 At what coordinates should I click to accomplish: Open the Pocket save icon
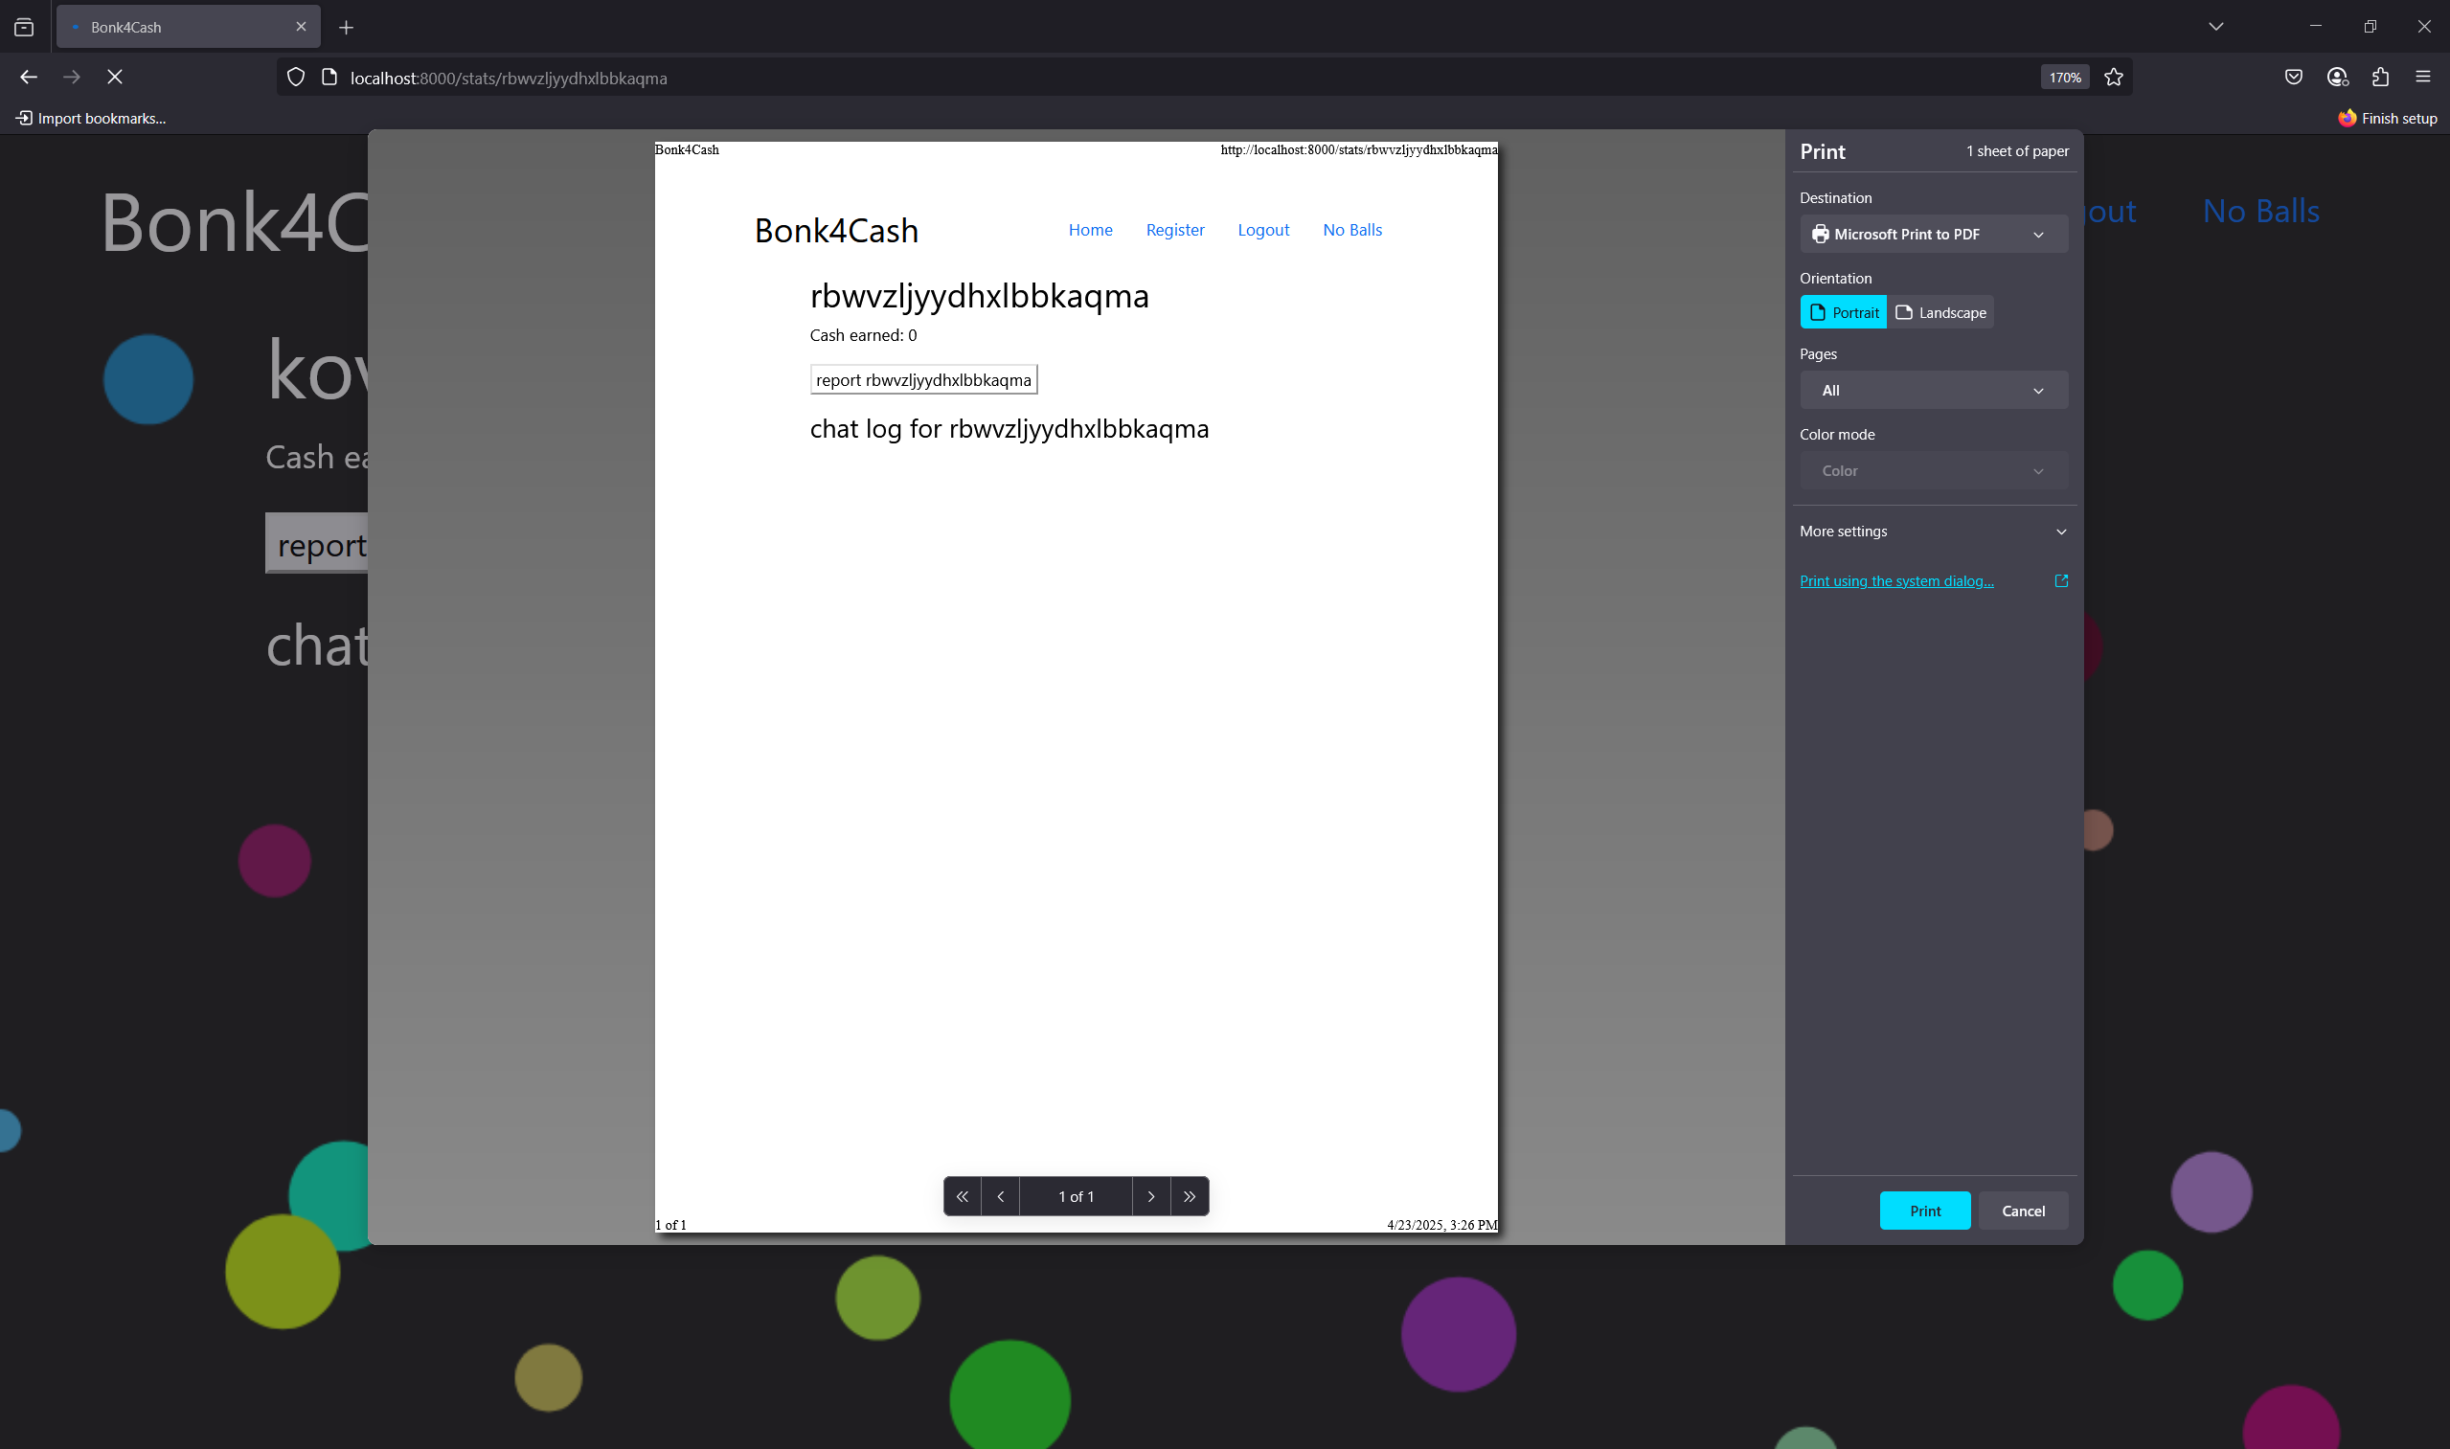click(2293, 78)
